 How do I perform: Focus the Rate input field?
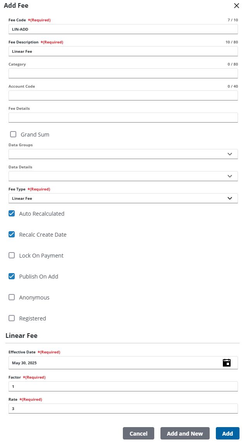(123, 408)
